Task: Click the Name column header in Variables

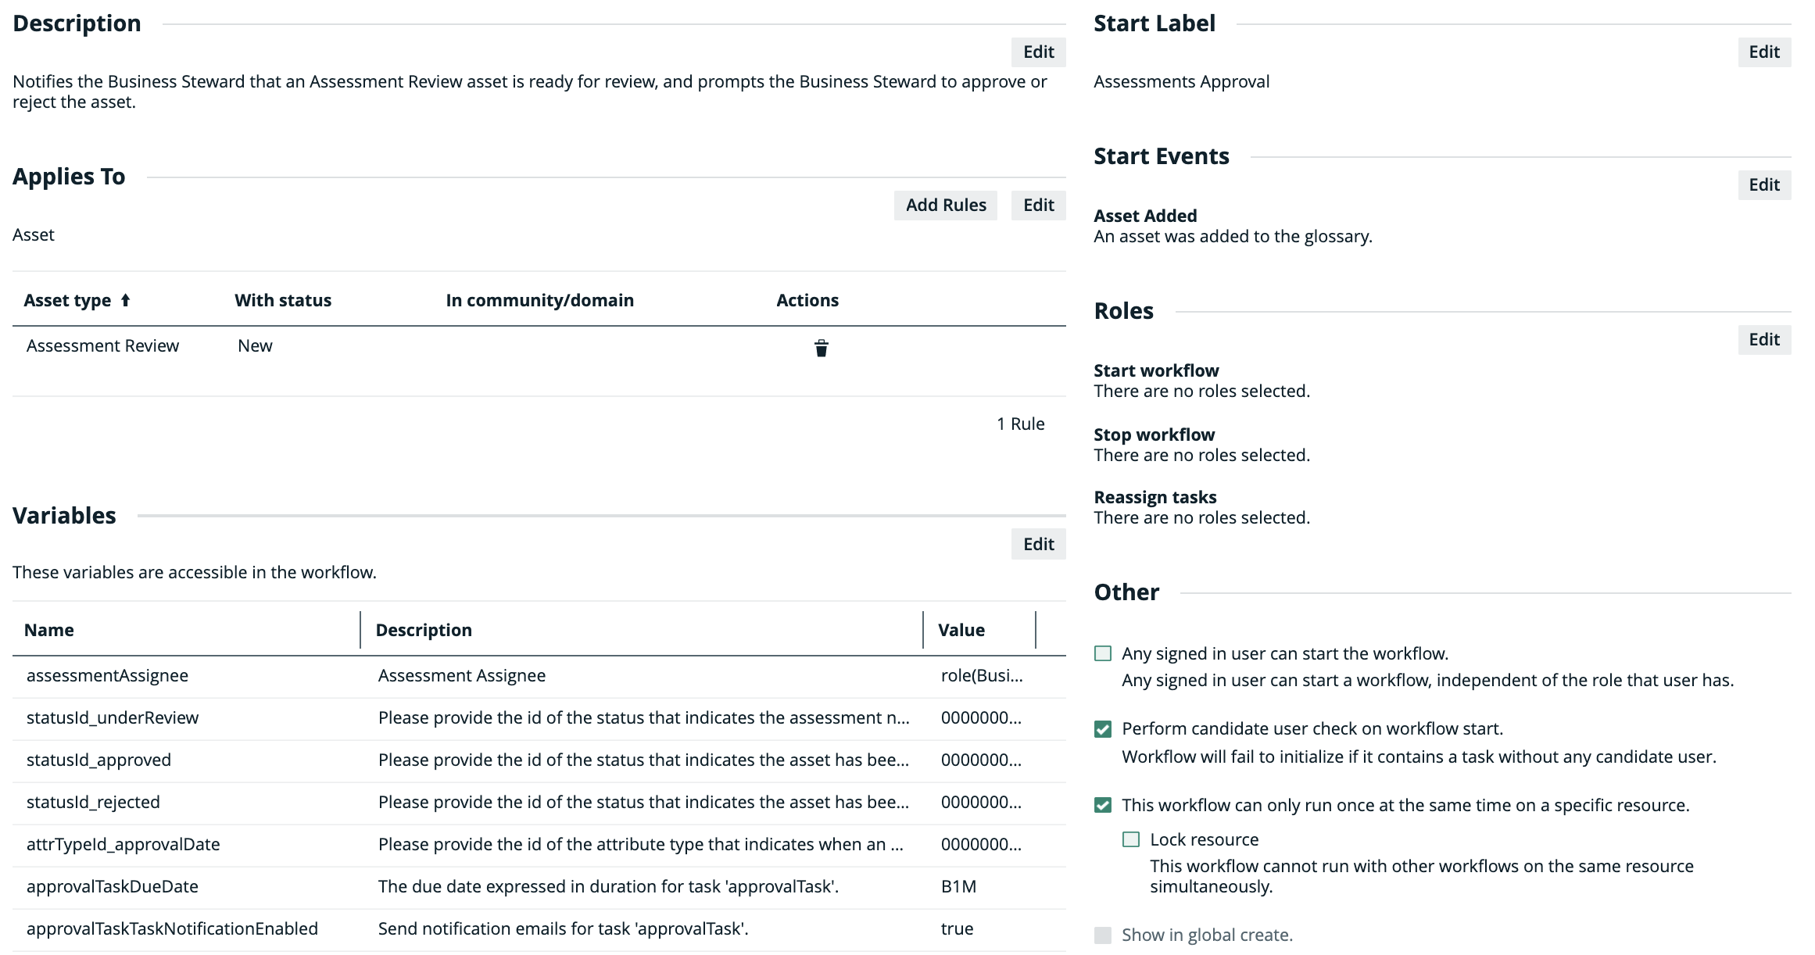Action: (48, 630)
